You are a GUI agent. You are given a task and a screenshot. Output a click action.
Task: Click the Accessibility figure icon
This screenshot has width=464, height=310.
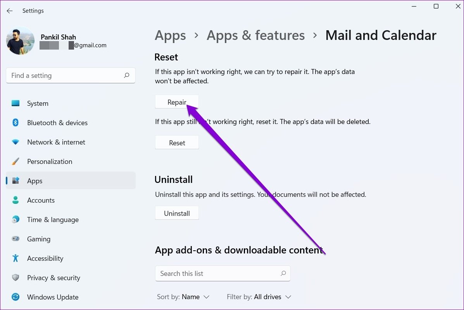pyautogui.click(x=16, y=258)
